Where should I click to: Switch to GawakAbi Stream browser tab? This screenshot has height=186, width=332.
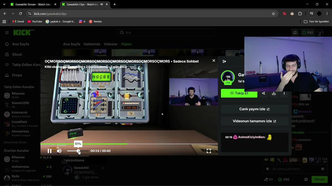click(33, 4)
